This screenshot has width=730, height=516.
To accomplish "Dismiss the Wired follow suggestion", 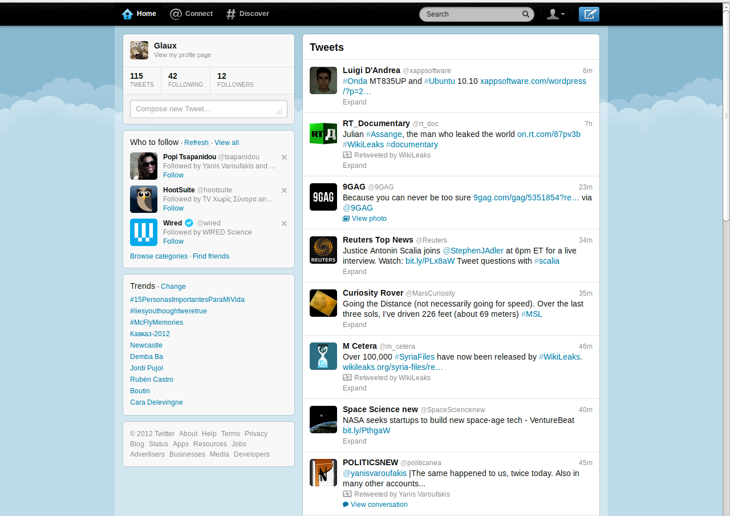I will click(x=284, y=223).
